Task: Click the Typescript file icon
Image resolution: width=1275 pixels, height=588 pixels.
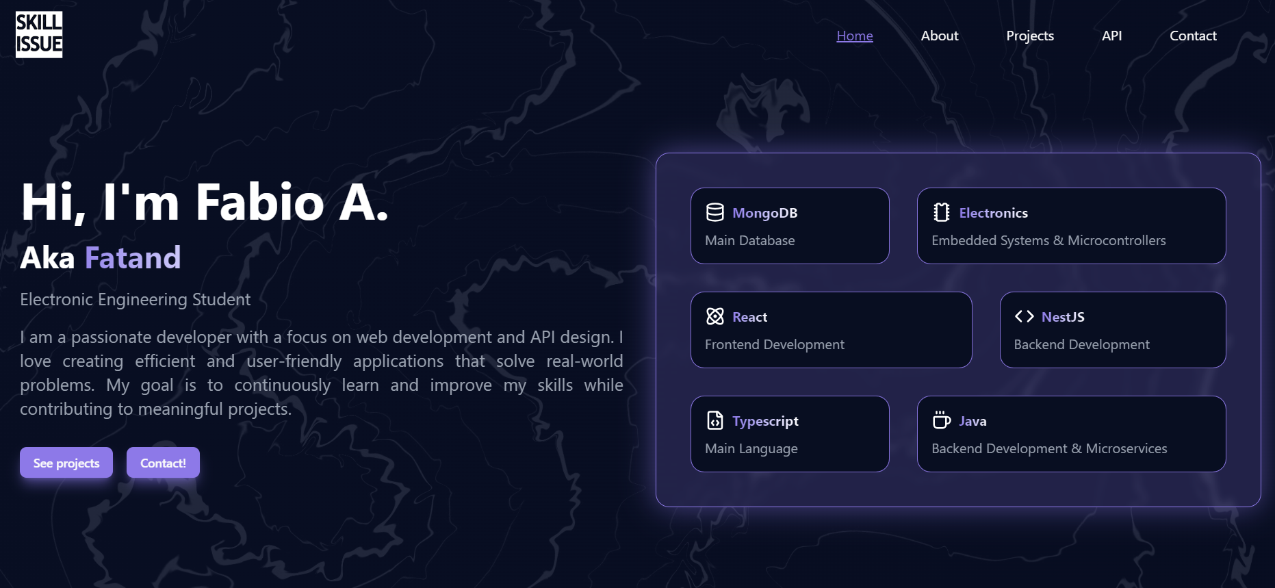Action: pyautogui.click(x=714, y=420)
